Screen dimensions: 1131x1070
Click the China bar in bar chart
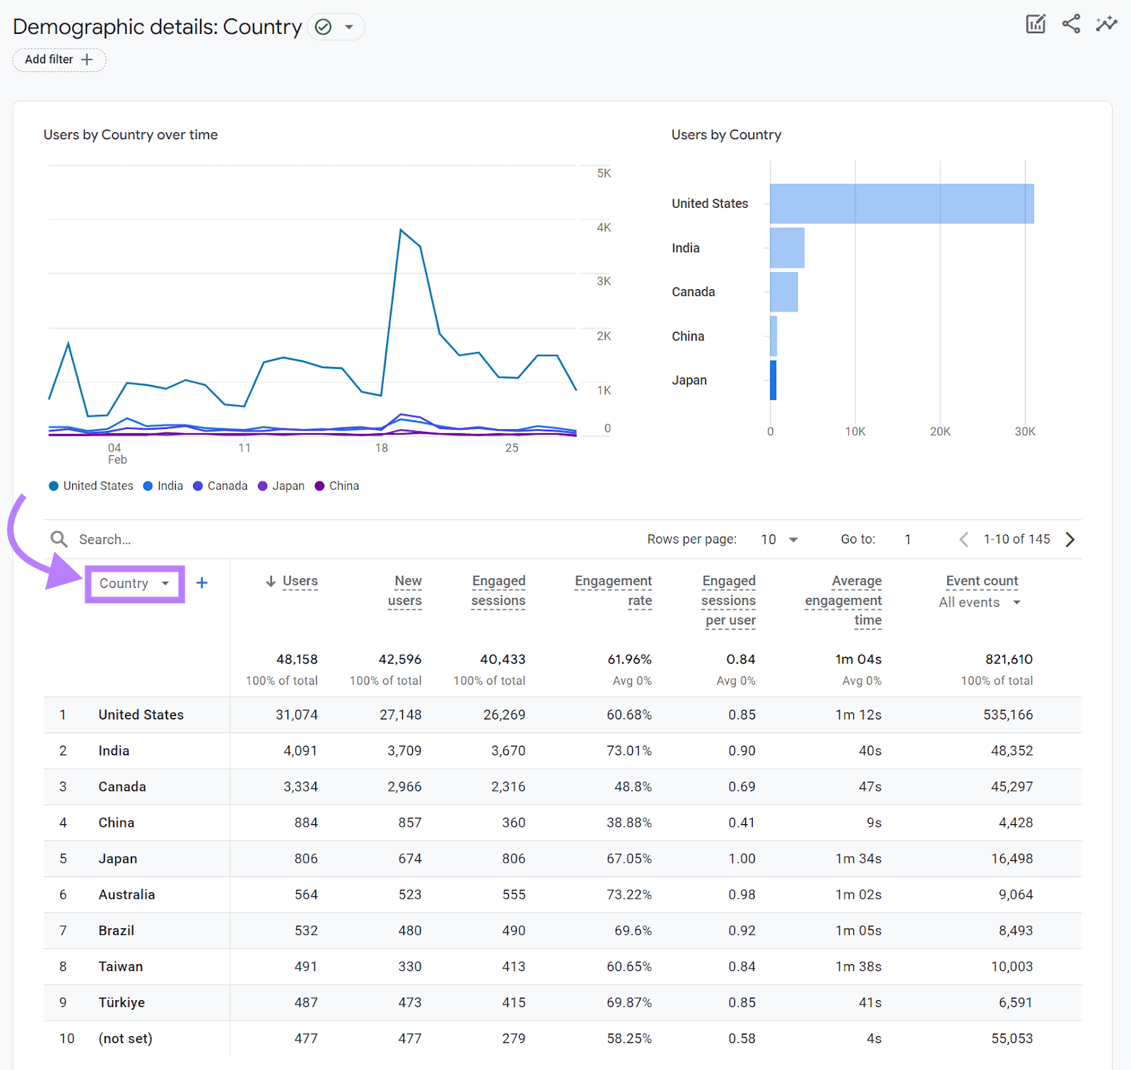[x=773, y=336]
